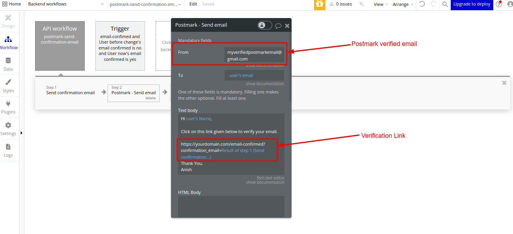Screen dimensions: 513x234
Task: Close the Postmark - Send email panel
Action: pyautogui.click(x=287, y=26)
